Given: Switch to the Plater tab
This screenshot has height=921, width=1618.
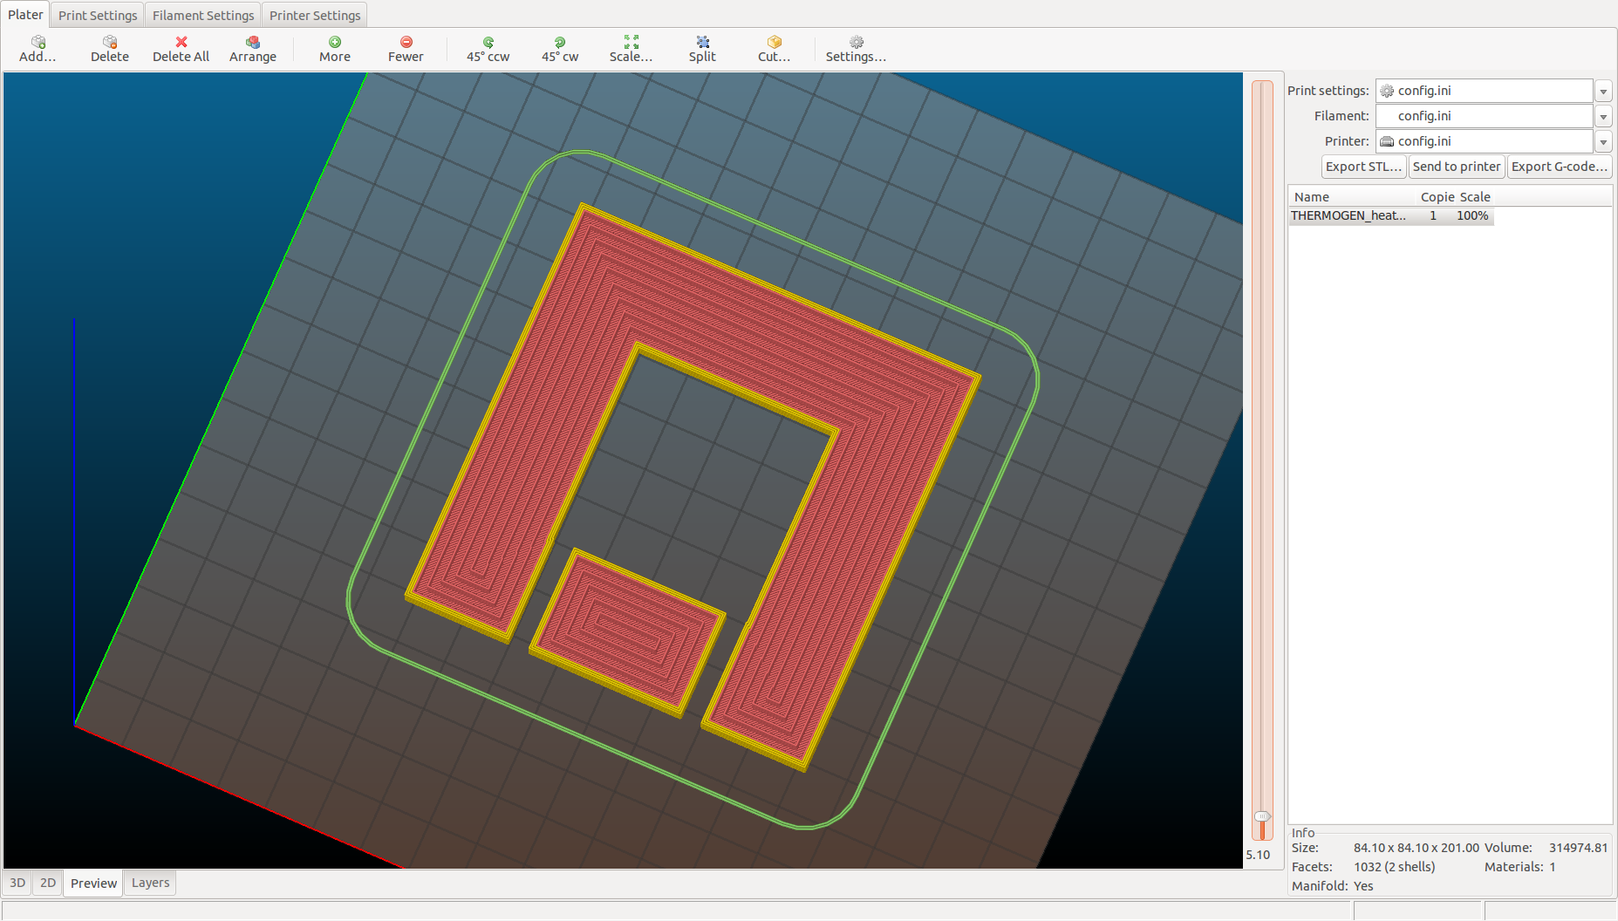Looking at the screenshot, I should pos(25,15).
